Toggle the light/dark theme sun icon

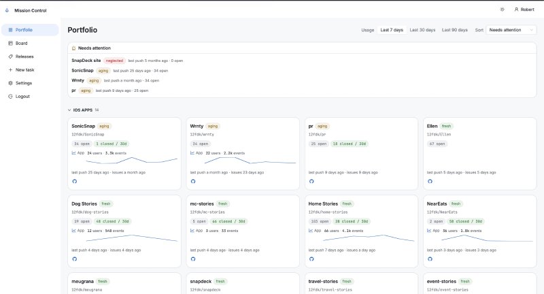coord(502,10)
